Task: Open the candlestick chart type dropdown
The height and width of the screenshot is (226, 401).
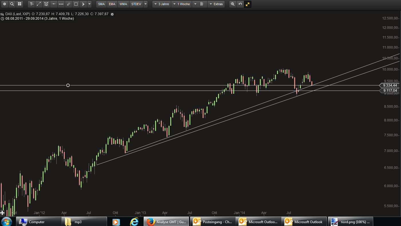Action: [199, 4]
